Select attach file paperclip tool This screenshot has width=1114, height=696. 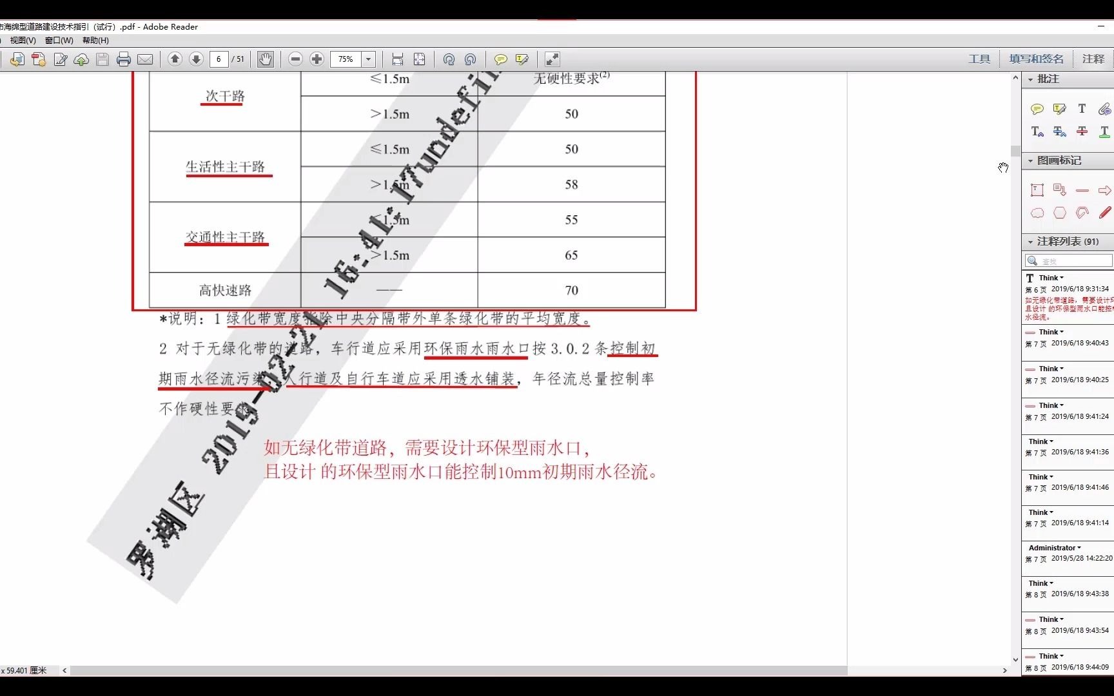(1104, 109)
